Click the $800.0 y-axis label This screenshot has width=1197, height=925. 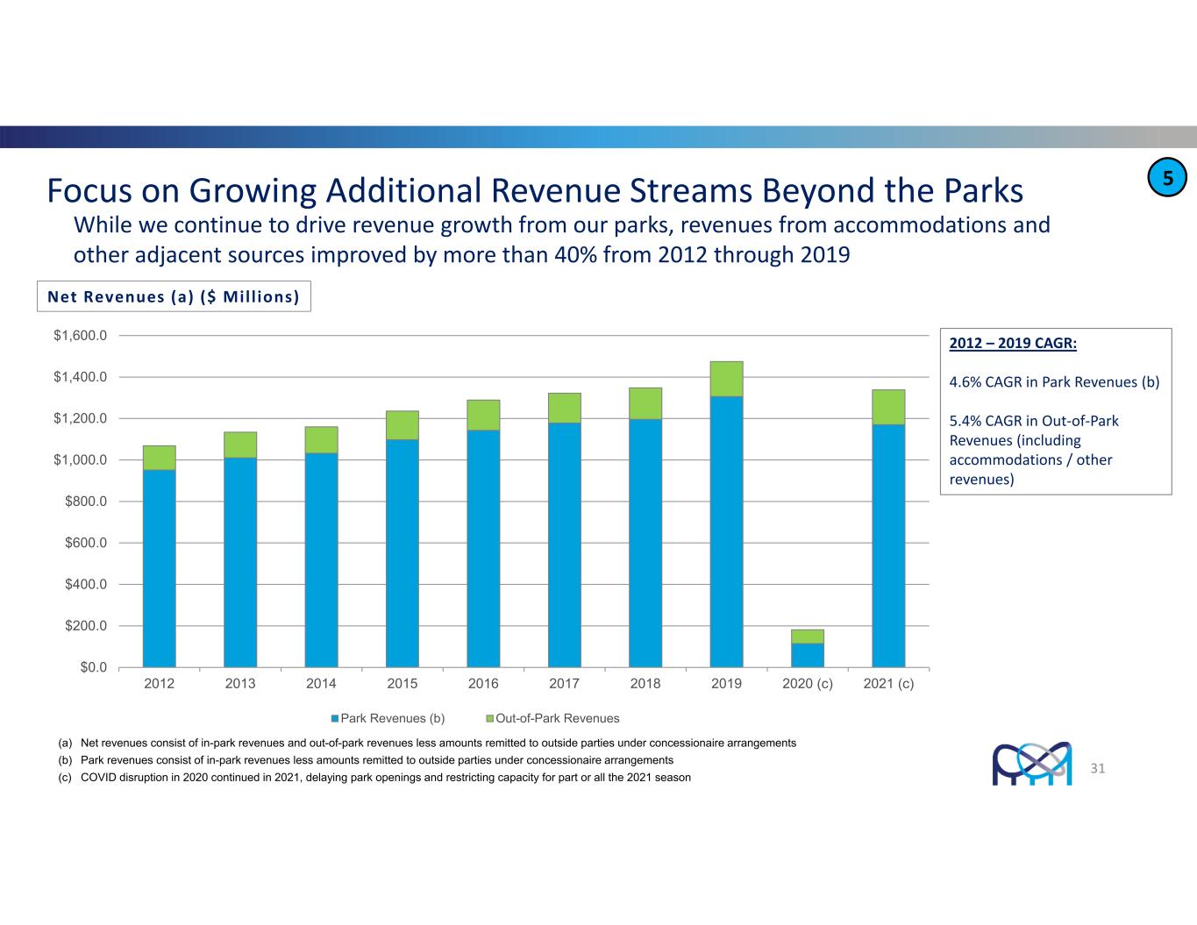tap(84, 502)
